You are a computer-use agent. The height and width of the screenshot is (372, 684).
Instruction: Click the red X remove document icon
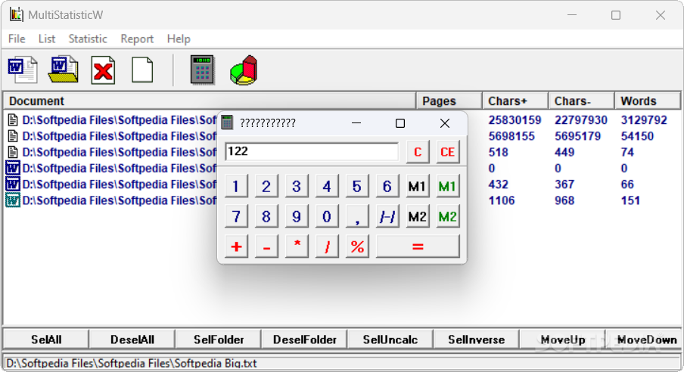[103, 70]
